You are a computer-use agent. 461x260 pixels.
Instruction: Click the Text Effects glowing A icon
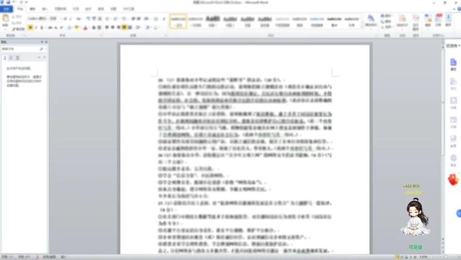click(x=69, y=27)
